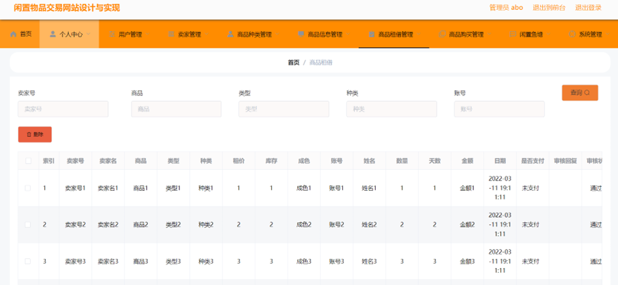The width and height of the screenshot is (618, 285).
Task: Focus the 账号 search input
Action: [x=500, y=109]
